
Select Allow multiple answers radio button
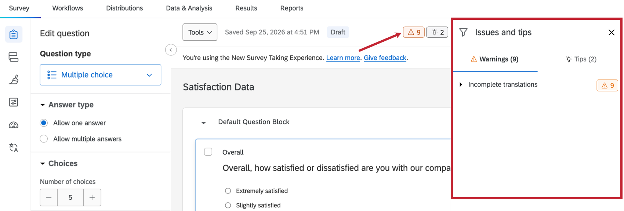coord(44,139)
